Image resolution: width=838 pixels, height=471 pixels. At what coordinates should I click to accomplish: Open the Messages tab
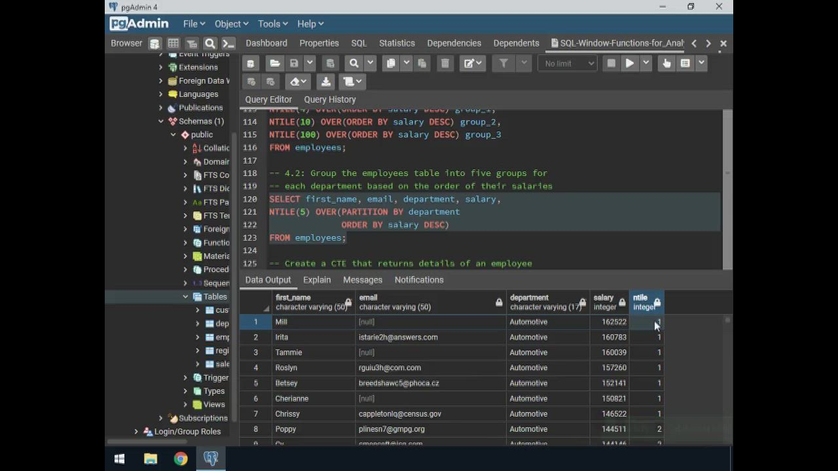click(x=362, y=280)
